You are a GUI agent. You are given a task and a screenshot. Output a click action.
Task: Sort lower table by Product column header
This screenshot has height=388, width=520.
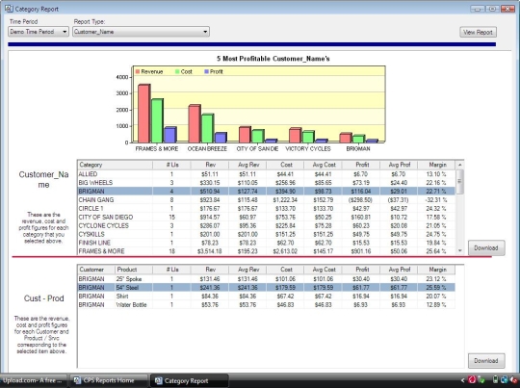[x=134, y=270]
